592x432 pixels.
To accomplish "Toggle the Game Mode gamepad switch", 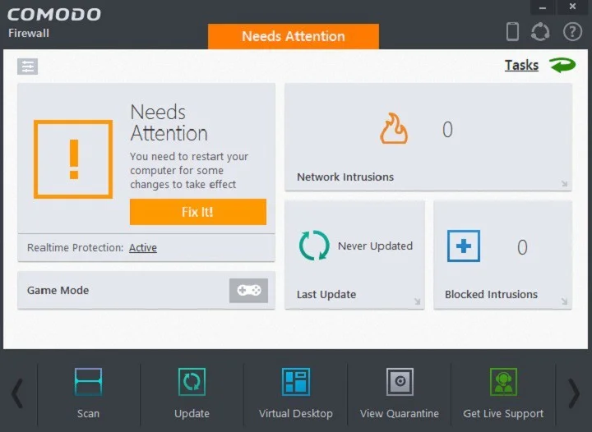I will [x=248, y=290].
